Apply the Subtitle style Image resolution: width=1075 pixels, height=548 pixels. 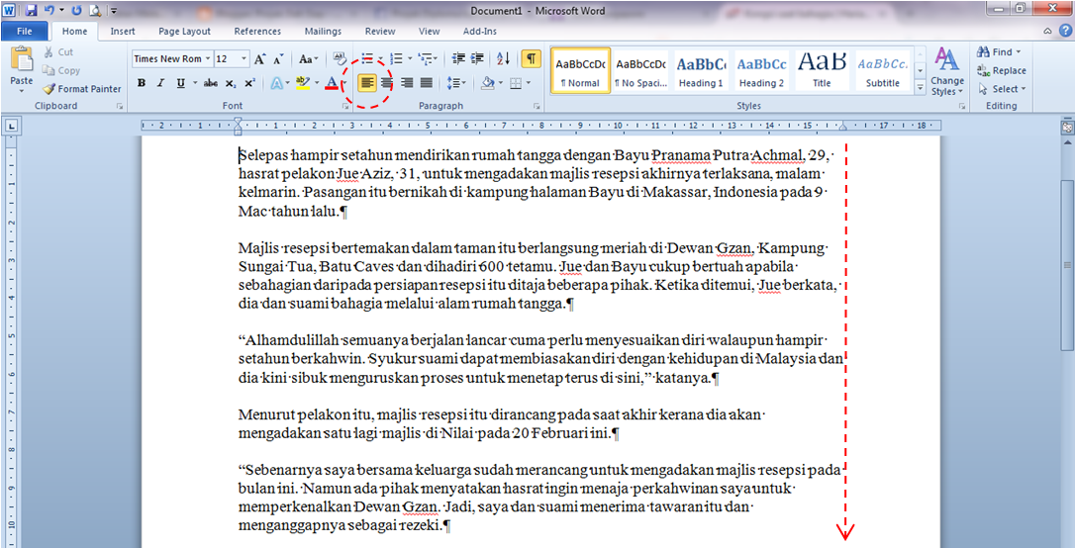[882, 70]
